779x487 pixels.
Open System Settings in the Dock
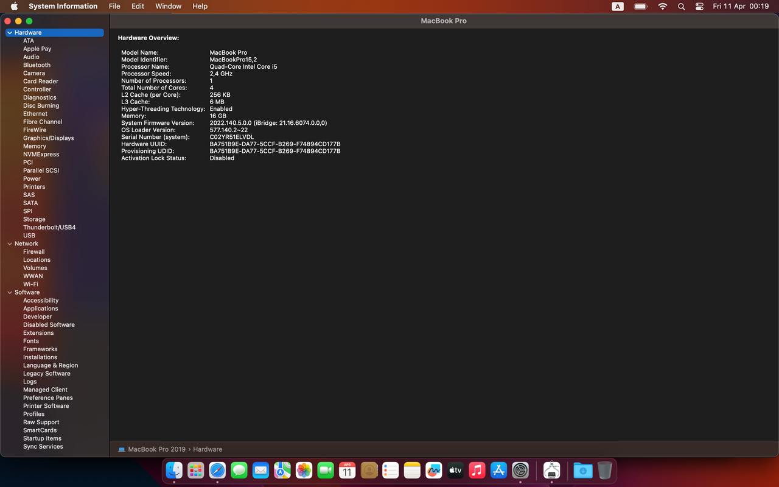click(x=520, y=470)
